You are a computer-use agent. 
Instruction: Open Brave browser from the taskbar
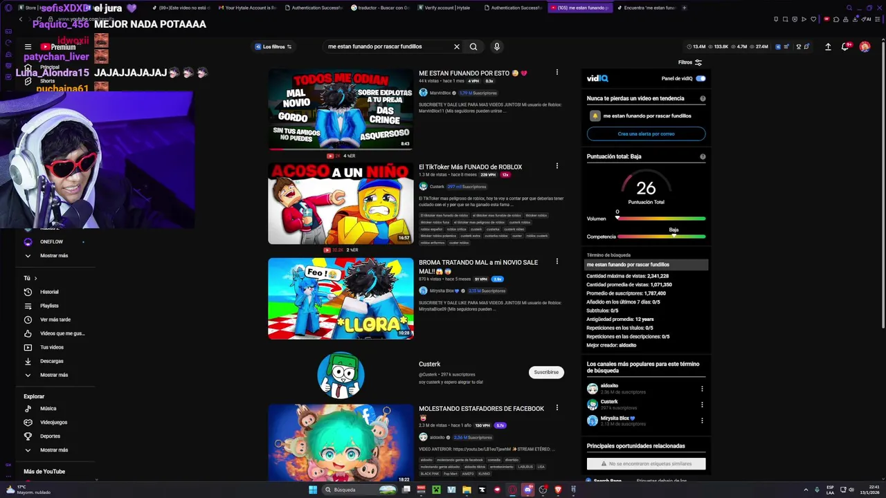(558, 490)
